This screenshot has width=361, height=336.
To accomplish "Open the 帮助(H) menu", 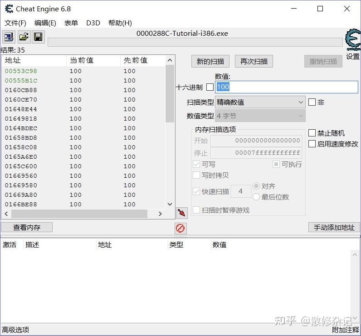I will [x=120, y=23].
